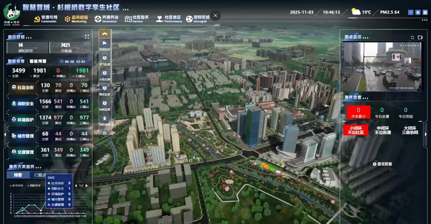Click the 消防安全 category button

22,104
